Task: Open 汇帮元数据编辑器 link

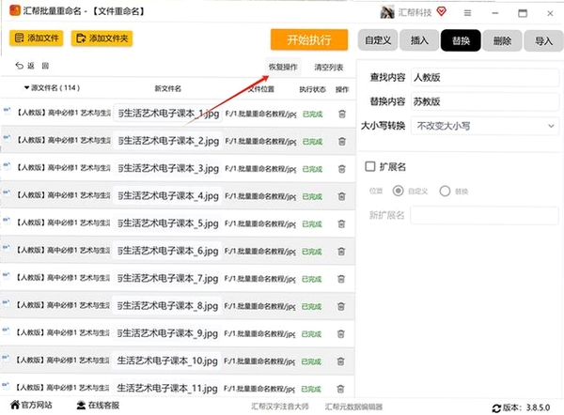Action: pos(353,407)
